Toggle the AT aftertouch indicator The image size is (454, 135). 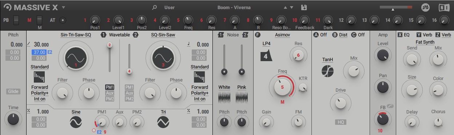(63, 20)
